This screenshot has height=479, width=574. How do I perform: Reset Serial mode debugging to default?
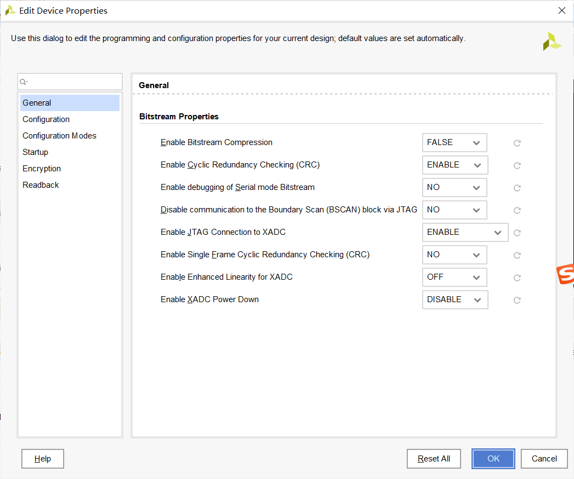[x=517, y=188]
